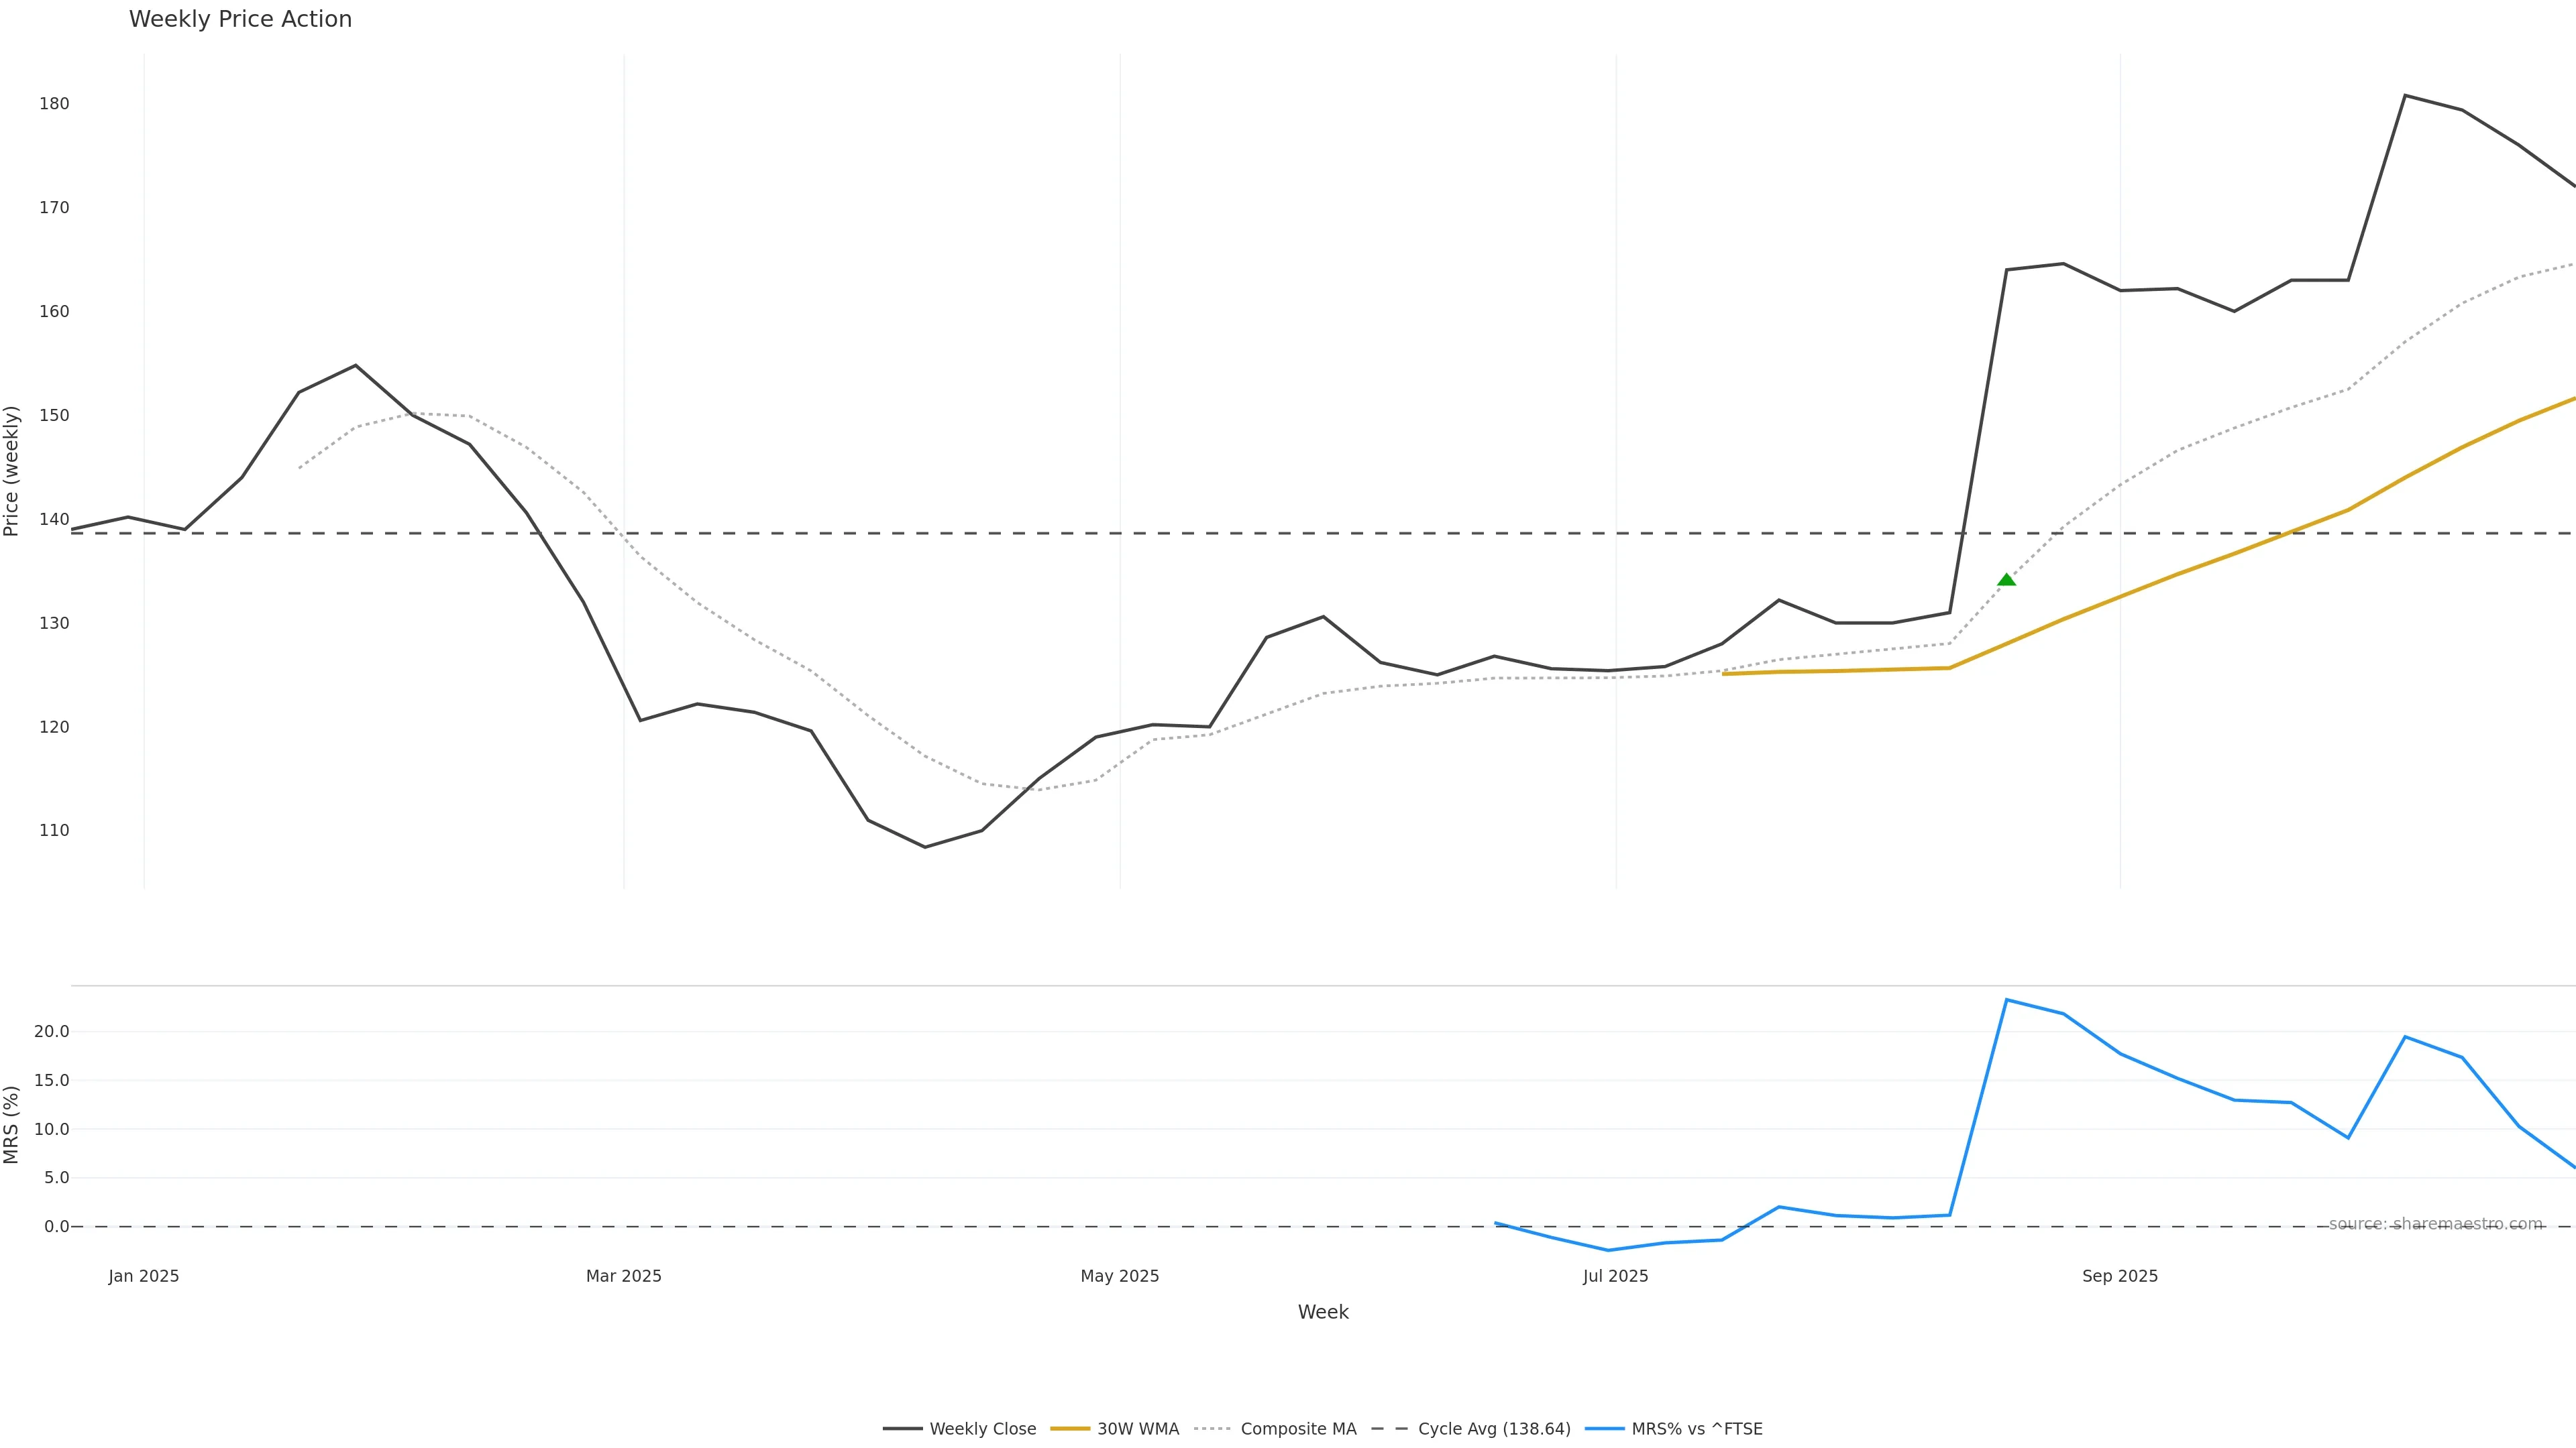Click the 20.0 MRS axis tick label
Viewport: 2576px width, 1448px height.
pyautogui.click(x=52, y=1031)
